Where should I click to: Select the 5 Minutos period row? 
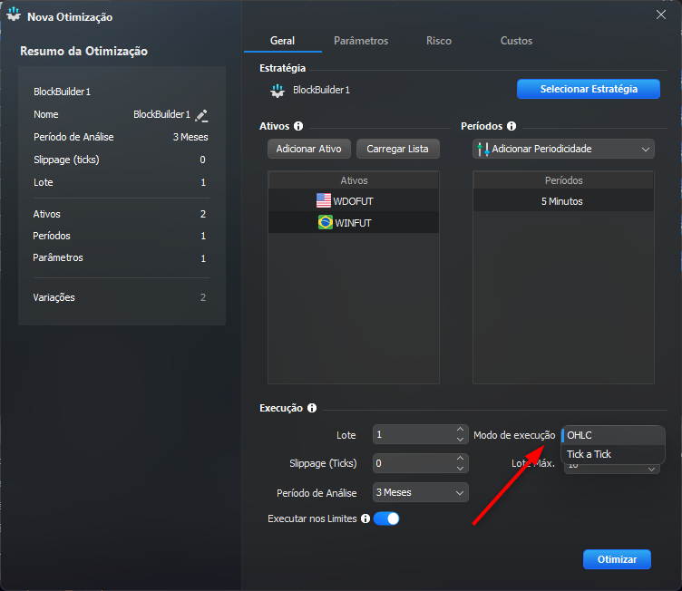(x=563, y=201)
